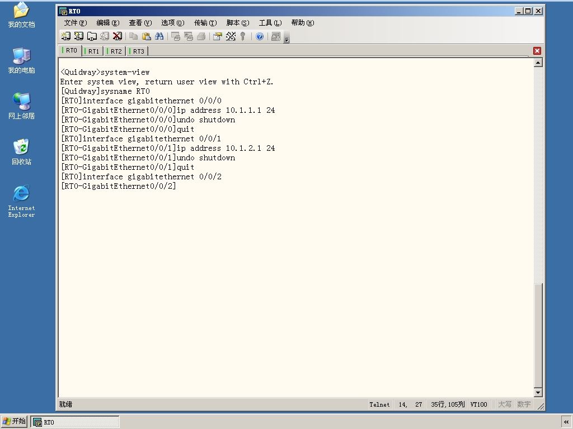573x429 pixels.
Task: Open the 传输(T) menu
Action: tap(205, 22)
